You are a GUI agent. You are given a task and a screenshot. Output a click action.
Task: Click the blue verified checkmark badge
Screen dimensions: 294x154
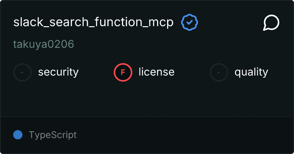pyautogui.click(x=190, y=23)
